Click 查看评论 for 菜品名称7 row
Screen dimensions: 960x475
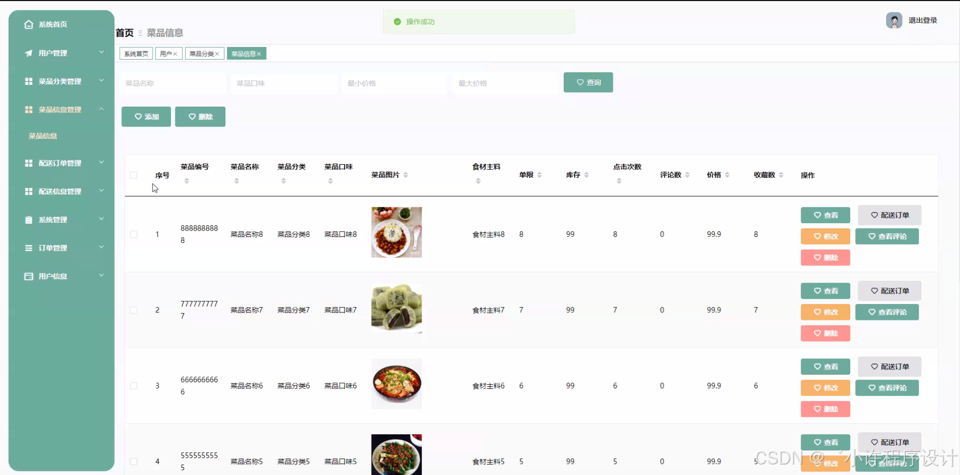pyautogui.click(x=887, y=312)
